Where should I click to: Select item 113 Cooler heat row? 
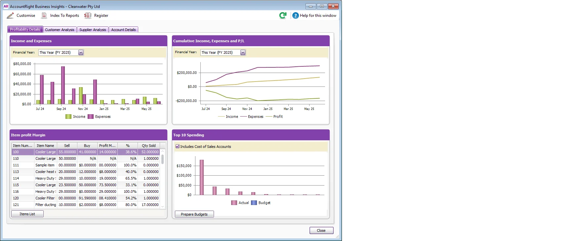click(86, 172)
